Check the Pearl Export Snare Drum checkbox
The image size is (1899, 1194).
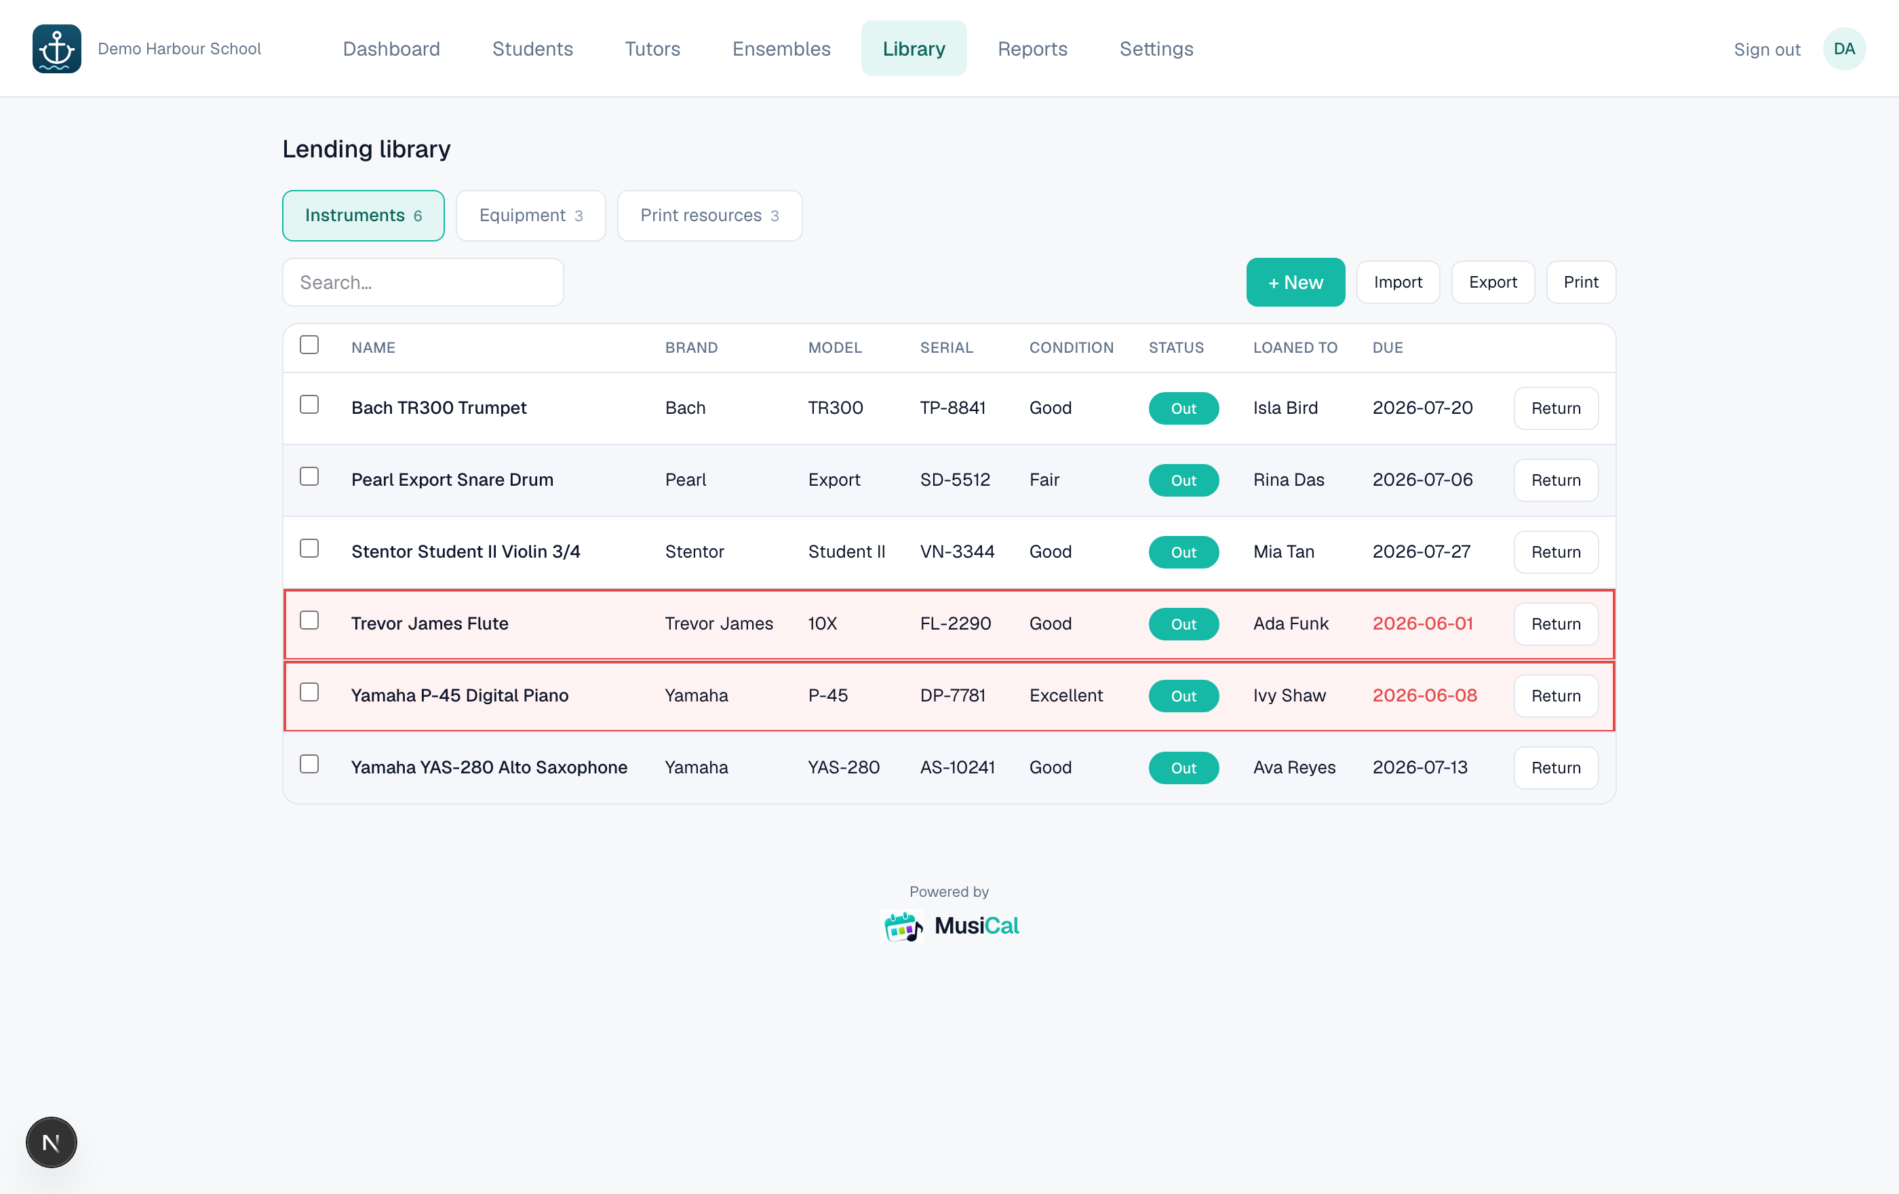309,476
